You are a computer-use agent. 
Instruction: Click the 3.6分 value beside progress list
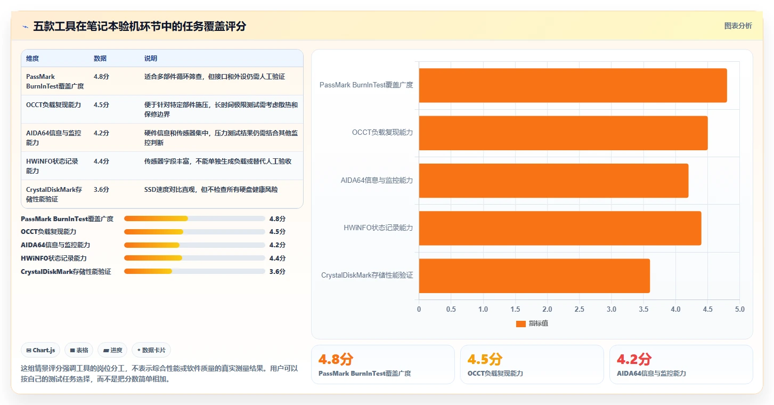click(x=278, y=271)
